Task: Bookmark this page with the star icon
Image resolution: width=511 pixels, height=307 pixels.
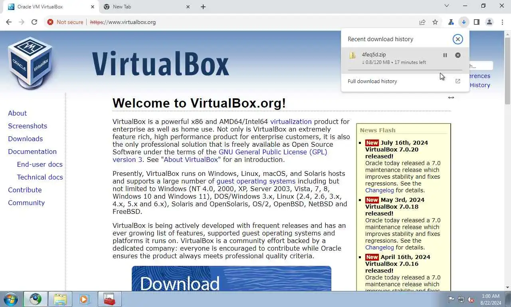Action: click(435, 22)
